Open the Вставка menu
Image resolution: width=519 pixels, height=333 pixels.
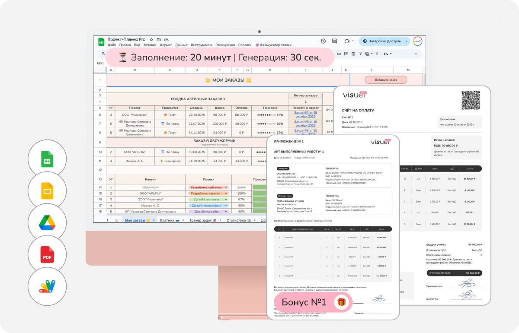click(x=150, y=45)
